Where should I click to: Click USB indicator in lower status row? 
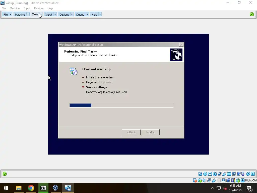click(x=214, y=180)
